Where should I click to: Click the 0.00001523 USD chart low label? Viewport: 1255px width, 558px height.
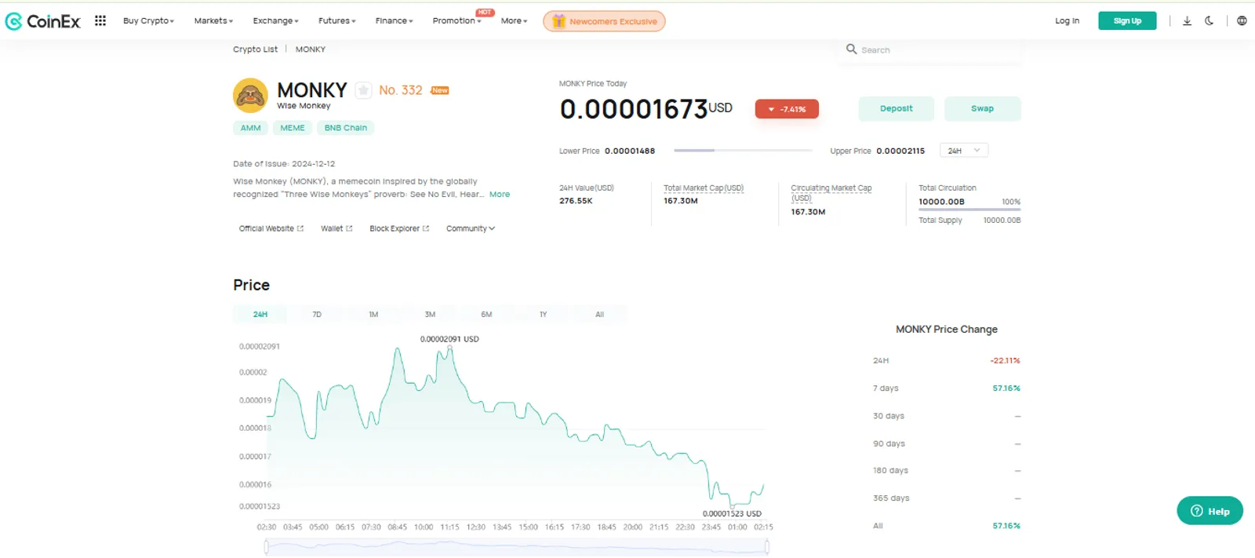point(732,513)
